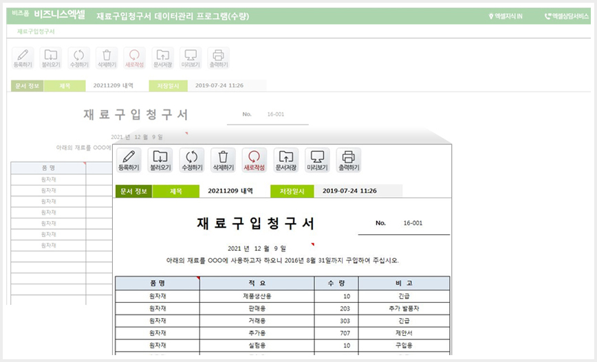Open 엑셀상담서비스 link in header

567,16
